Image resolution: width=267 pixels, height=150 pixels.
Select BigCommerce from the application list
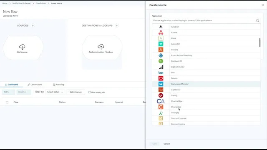click(x=206, y=67)
